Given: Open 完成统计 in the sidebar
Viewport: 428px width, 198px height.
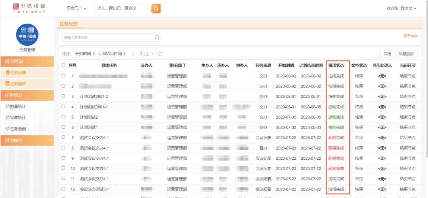Looking at the screenshot, I should point(18,118).
